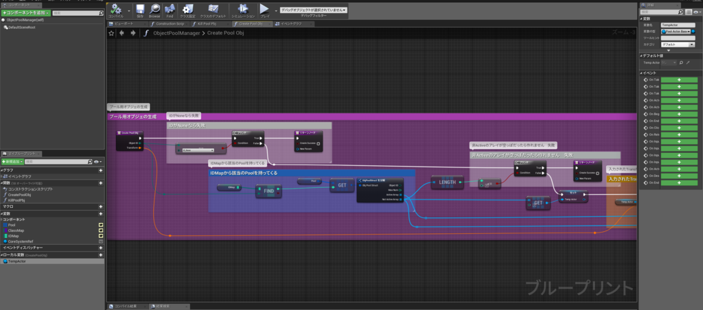Click the LENGTH node in the graph
The image size is (703, 310).
pos(447,182)
